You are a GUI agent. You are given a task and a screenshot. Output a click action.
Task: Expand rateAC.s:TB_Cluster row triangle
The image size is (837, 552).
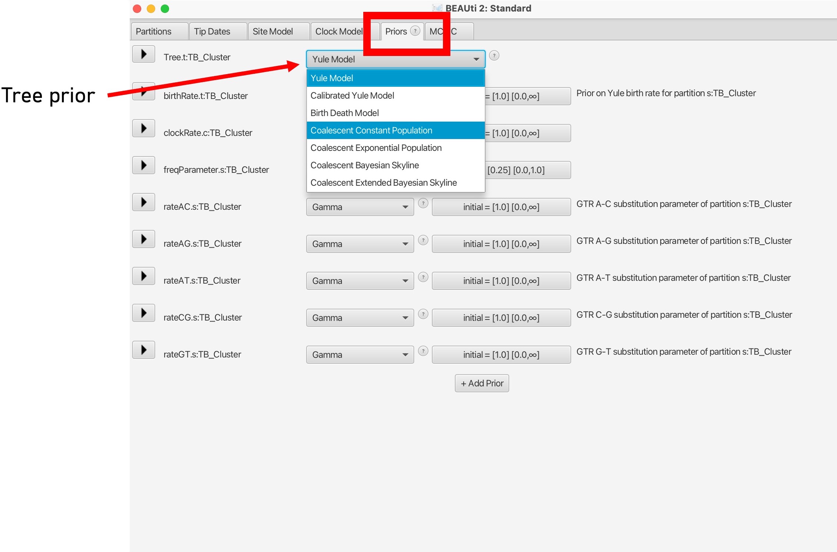point(143,202)
